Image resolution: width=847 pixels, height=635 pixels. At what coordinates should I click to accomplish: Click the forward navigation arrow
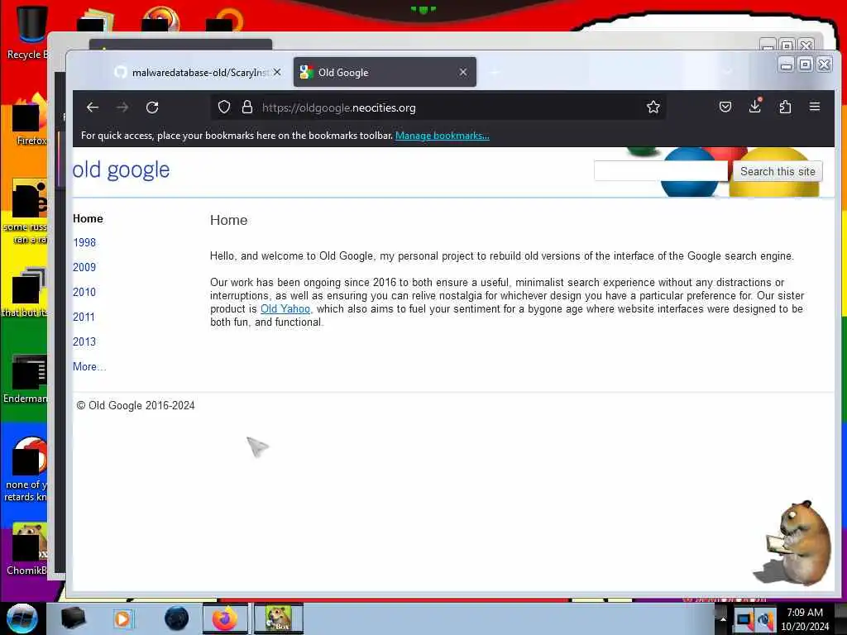point(122,107)
